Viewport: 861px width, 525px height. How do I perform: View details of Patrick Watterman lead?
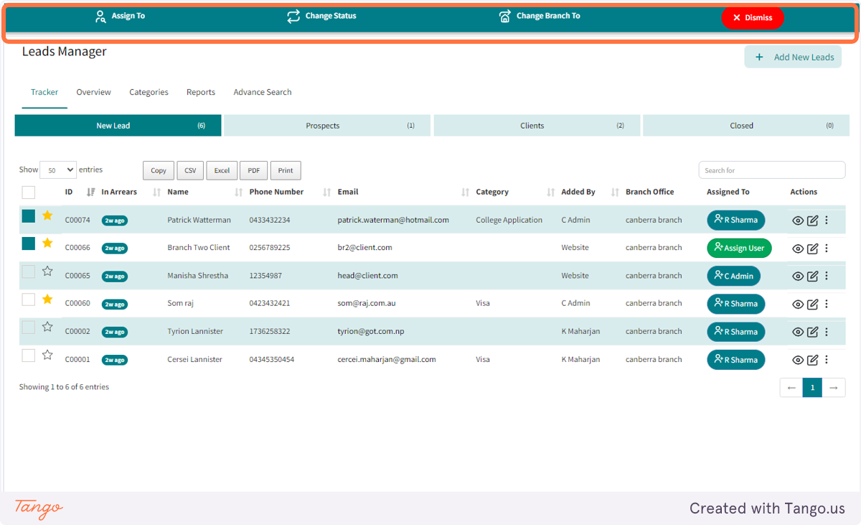(x=798, y=220)
